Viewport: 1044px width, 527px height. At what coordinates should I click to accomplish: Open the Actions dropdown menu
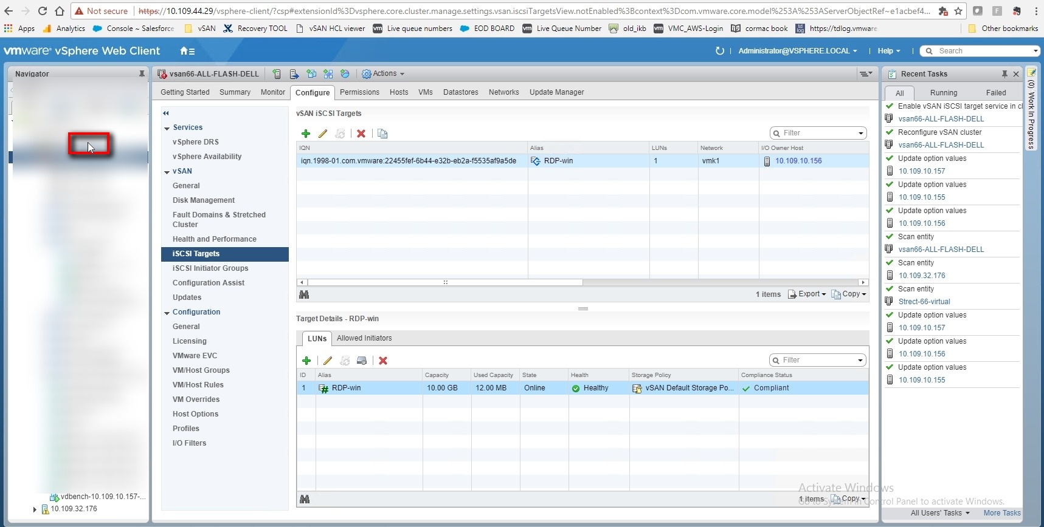pyautogui.click(x=384, y=74)
